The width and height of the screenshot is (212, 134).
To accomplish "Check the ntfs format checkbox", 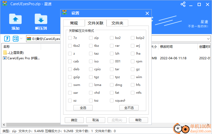I will (133, 93).
